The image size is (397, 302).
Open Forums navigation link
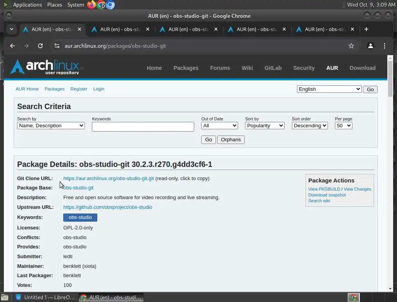pos(220,68)
